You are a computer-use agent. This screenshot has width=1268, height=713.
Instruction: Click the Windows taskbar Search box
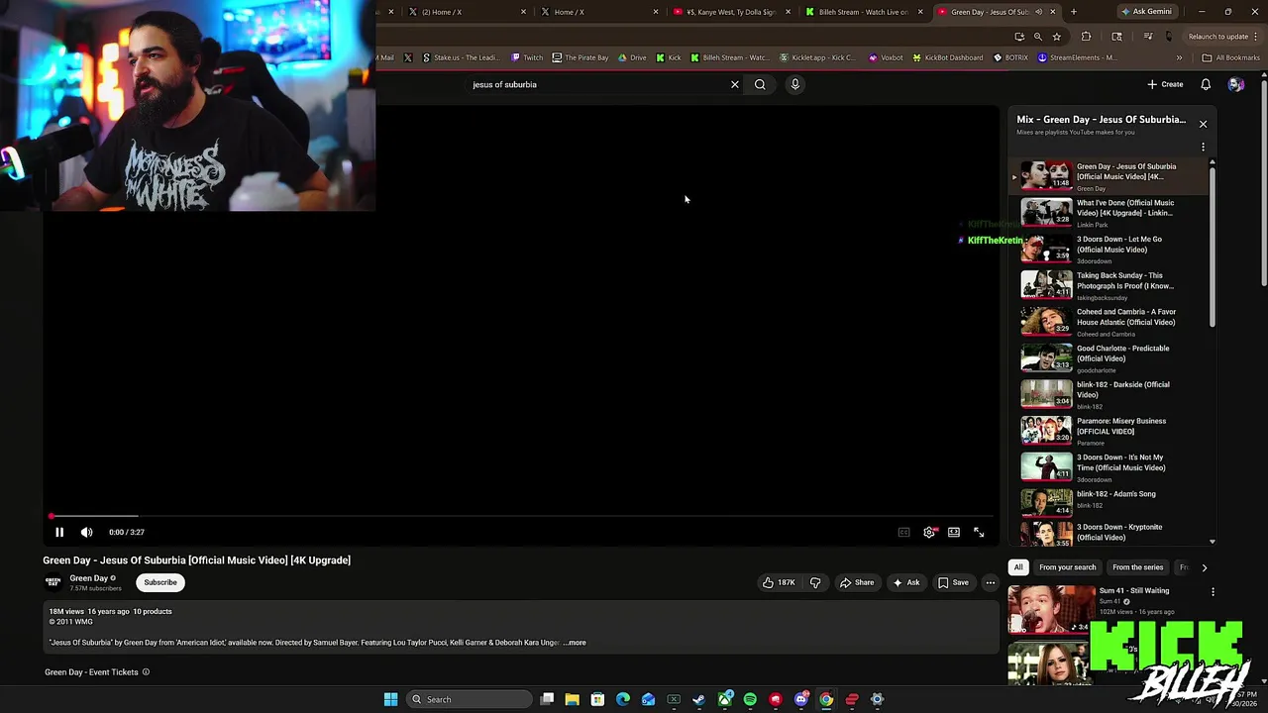coord(471,699)
